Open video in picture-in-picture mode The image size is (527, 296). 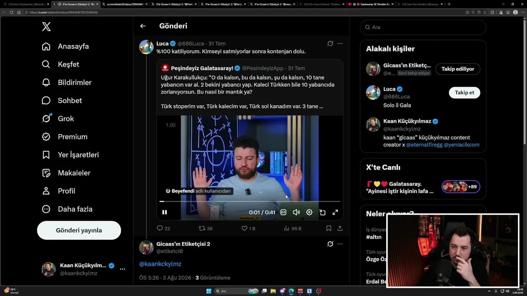pos(322,212)
